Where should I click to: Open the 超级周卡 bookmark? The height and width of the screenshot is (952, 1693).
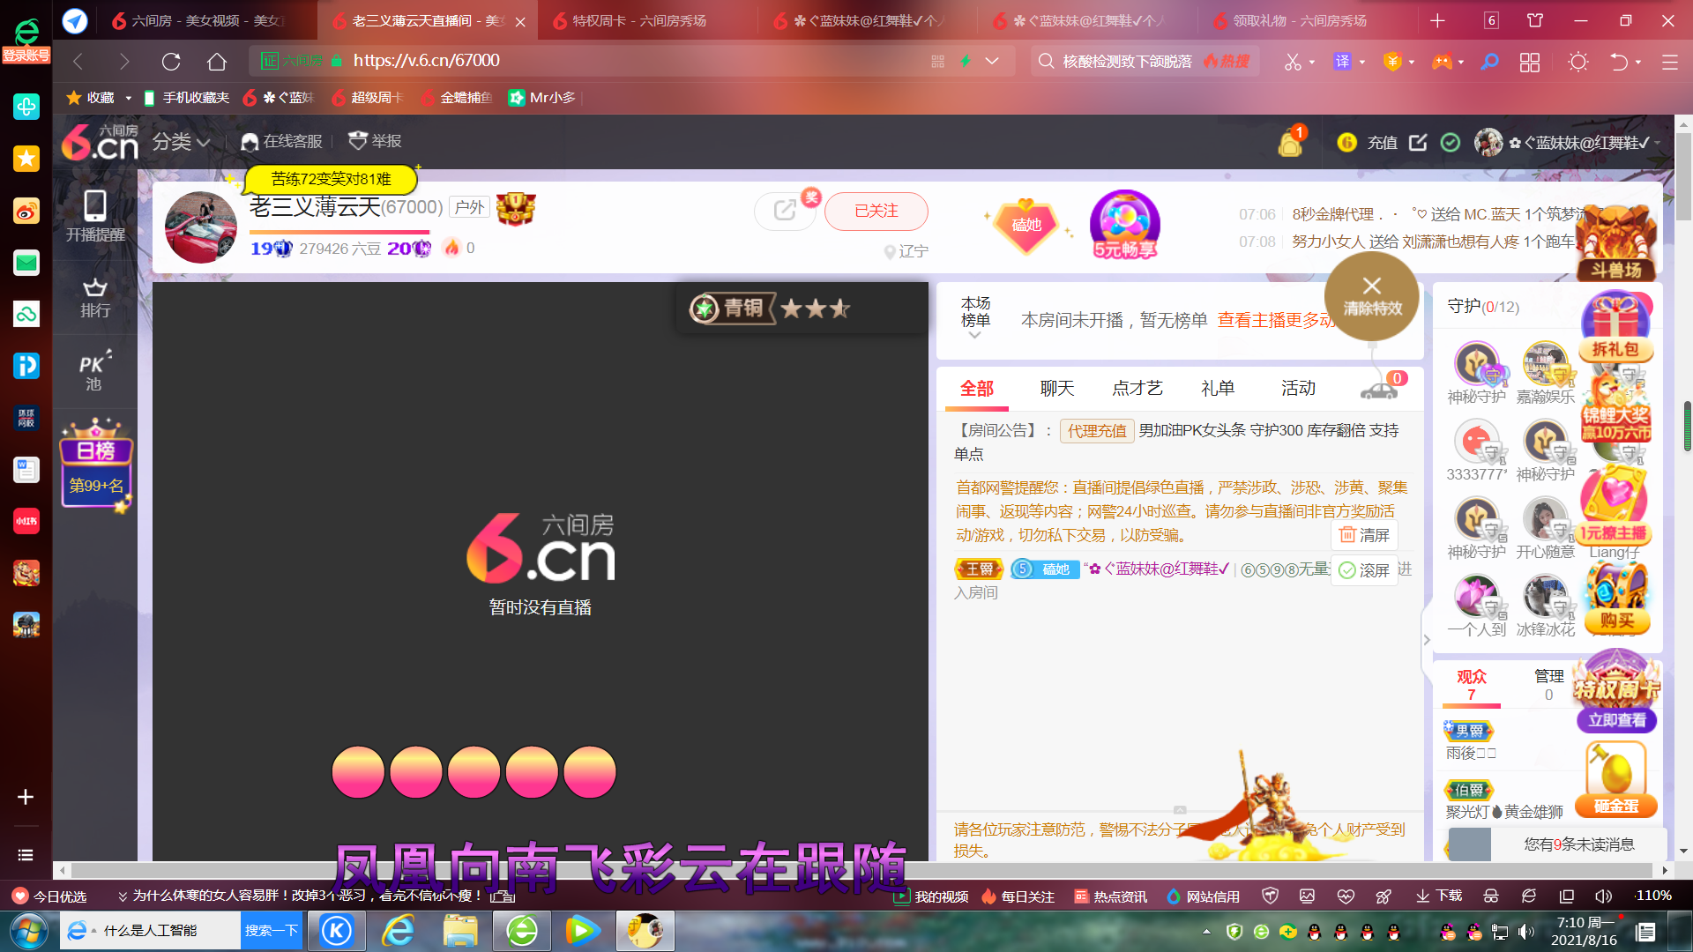[x=368, y=98]
